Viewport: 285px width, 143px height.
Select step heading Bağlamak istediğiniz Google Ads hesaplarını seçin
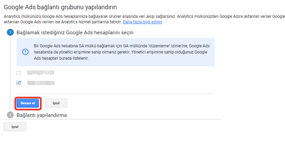[x=75, y=33]
